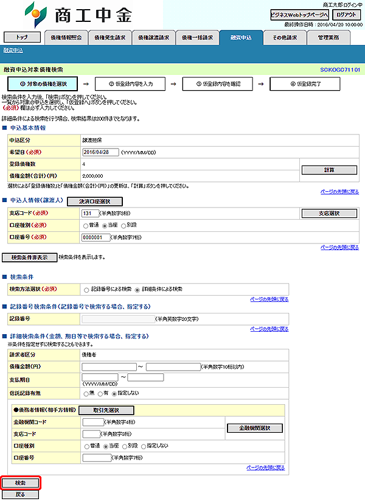Select 普通 for applicant 口座種別
Screen dimensions: 365x504
86,226
